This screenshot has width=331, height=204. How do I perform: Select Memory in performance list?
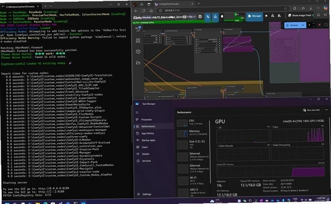[192, 133]
